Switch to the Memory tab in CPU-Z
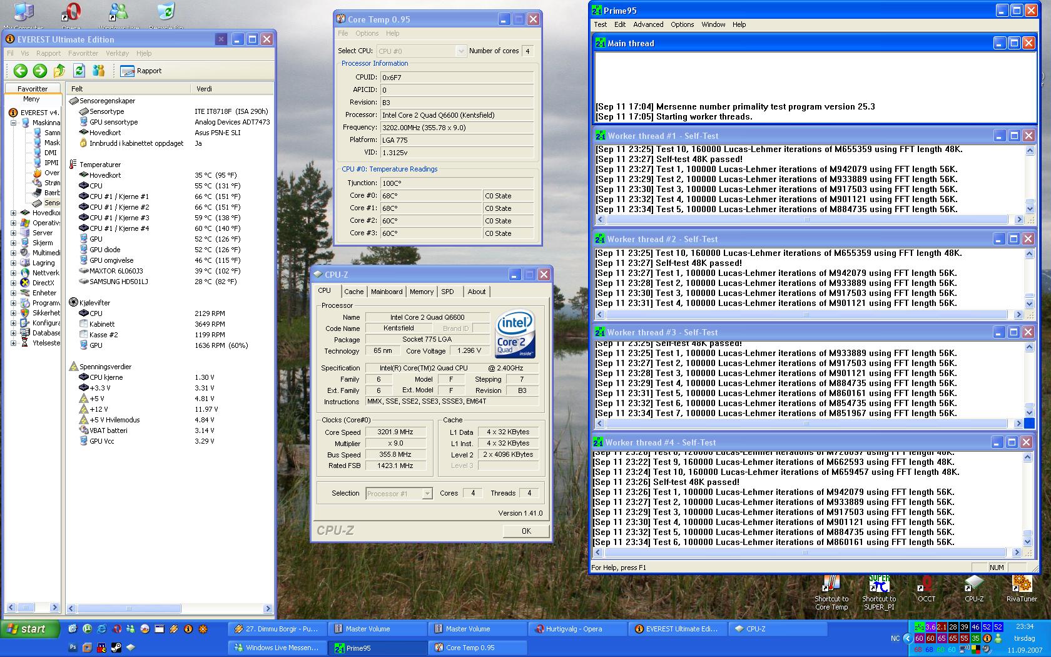This screenshot has width=1051, height=657. (421, 292)
